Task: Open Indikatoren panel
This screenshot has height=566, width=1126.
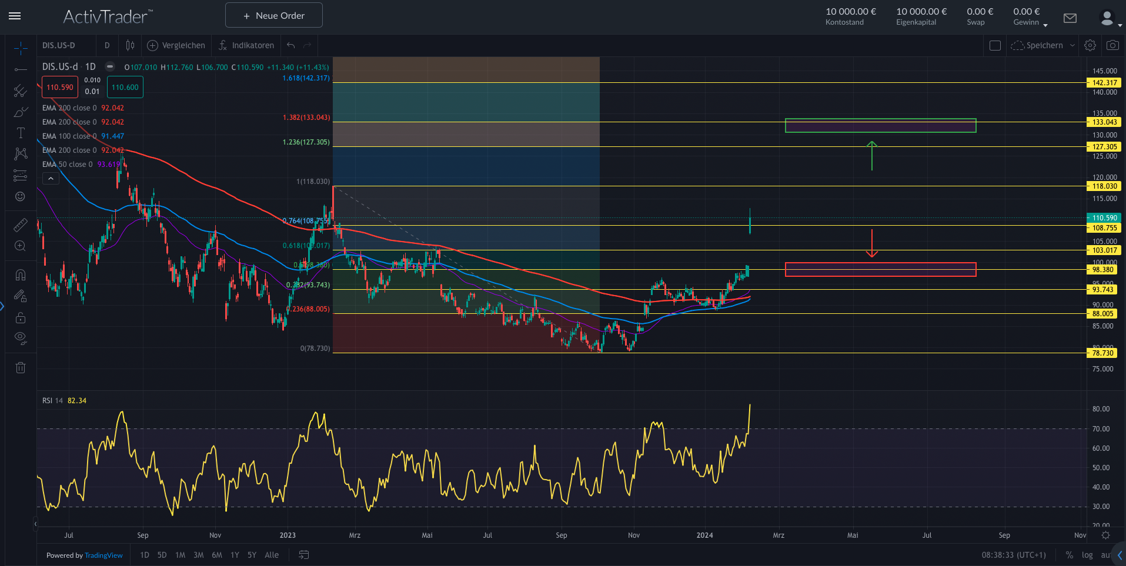Action: 246,45
